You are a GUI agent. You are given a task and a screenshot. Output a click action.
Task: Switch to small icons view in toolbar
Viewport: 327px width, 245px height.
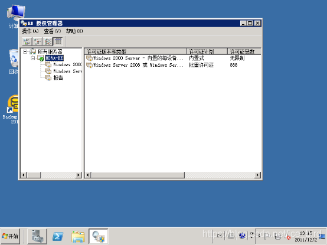[x=37, y=41]
